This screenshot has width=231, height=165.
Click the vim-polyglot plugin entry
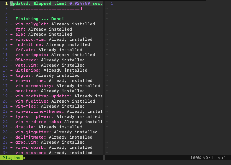tap(32, 24)
